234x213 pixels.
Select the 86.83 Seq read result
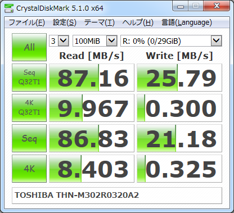pyautogui.click(x=92, y=138)
